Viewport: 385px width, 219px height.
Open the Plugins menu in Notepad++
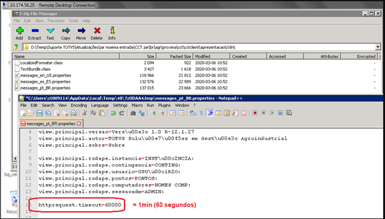click(164, 106)
